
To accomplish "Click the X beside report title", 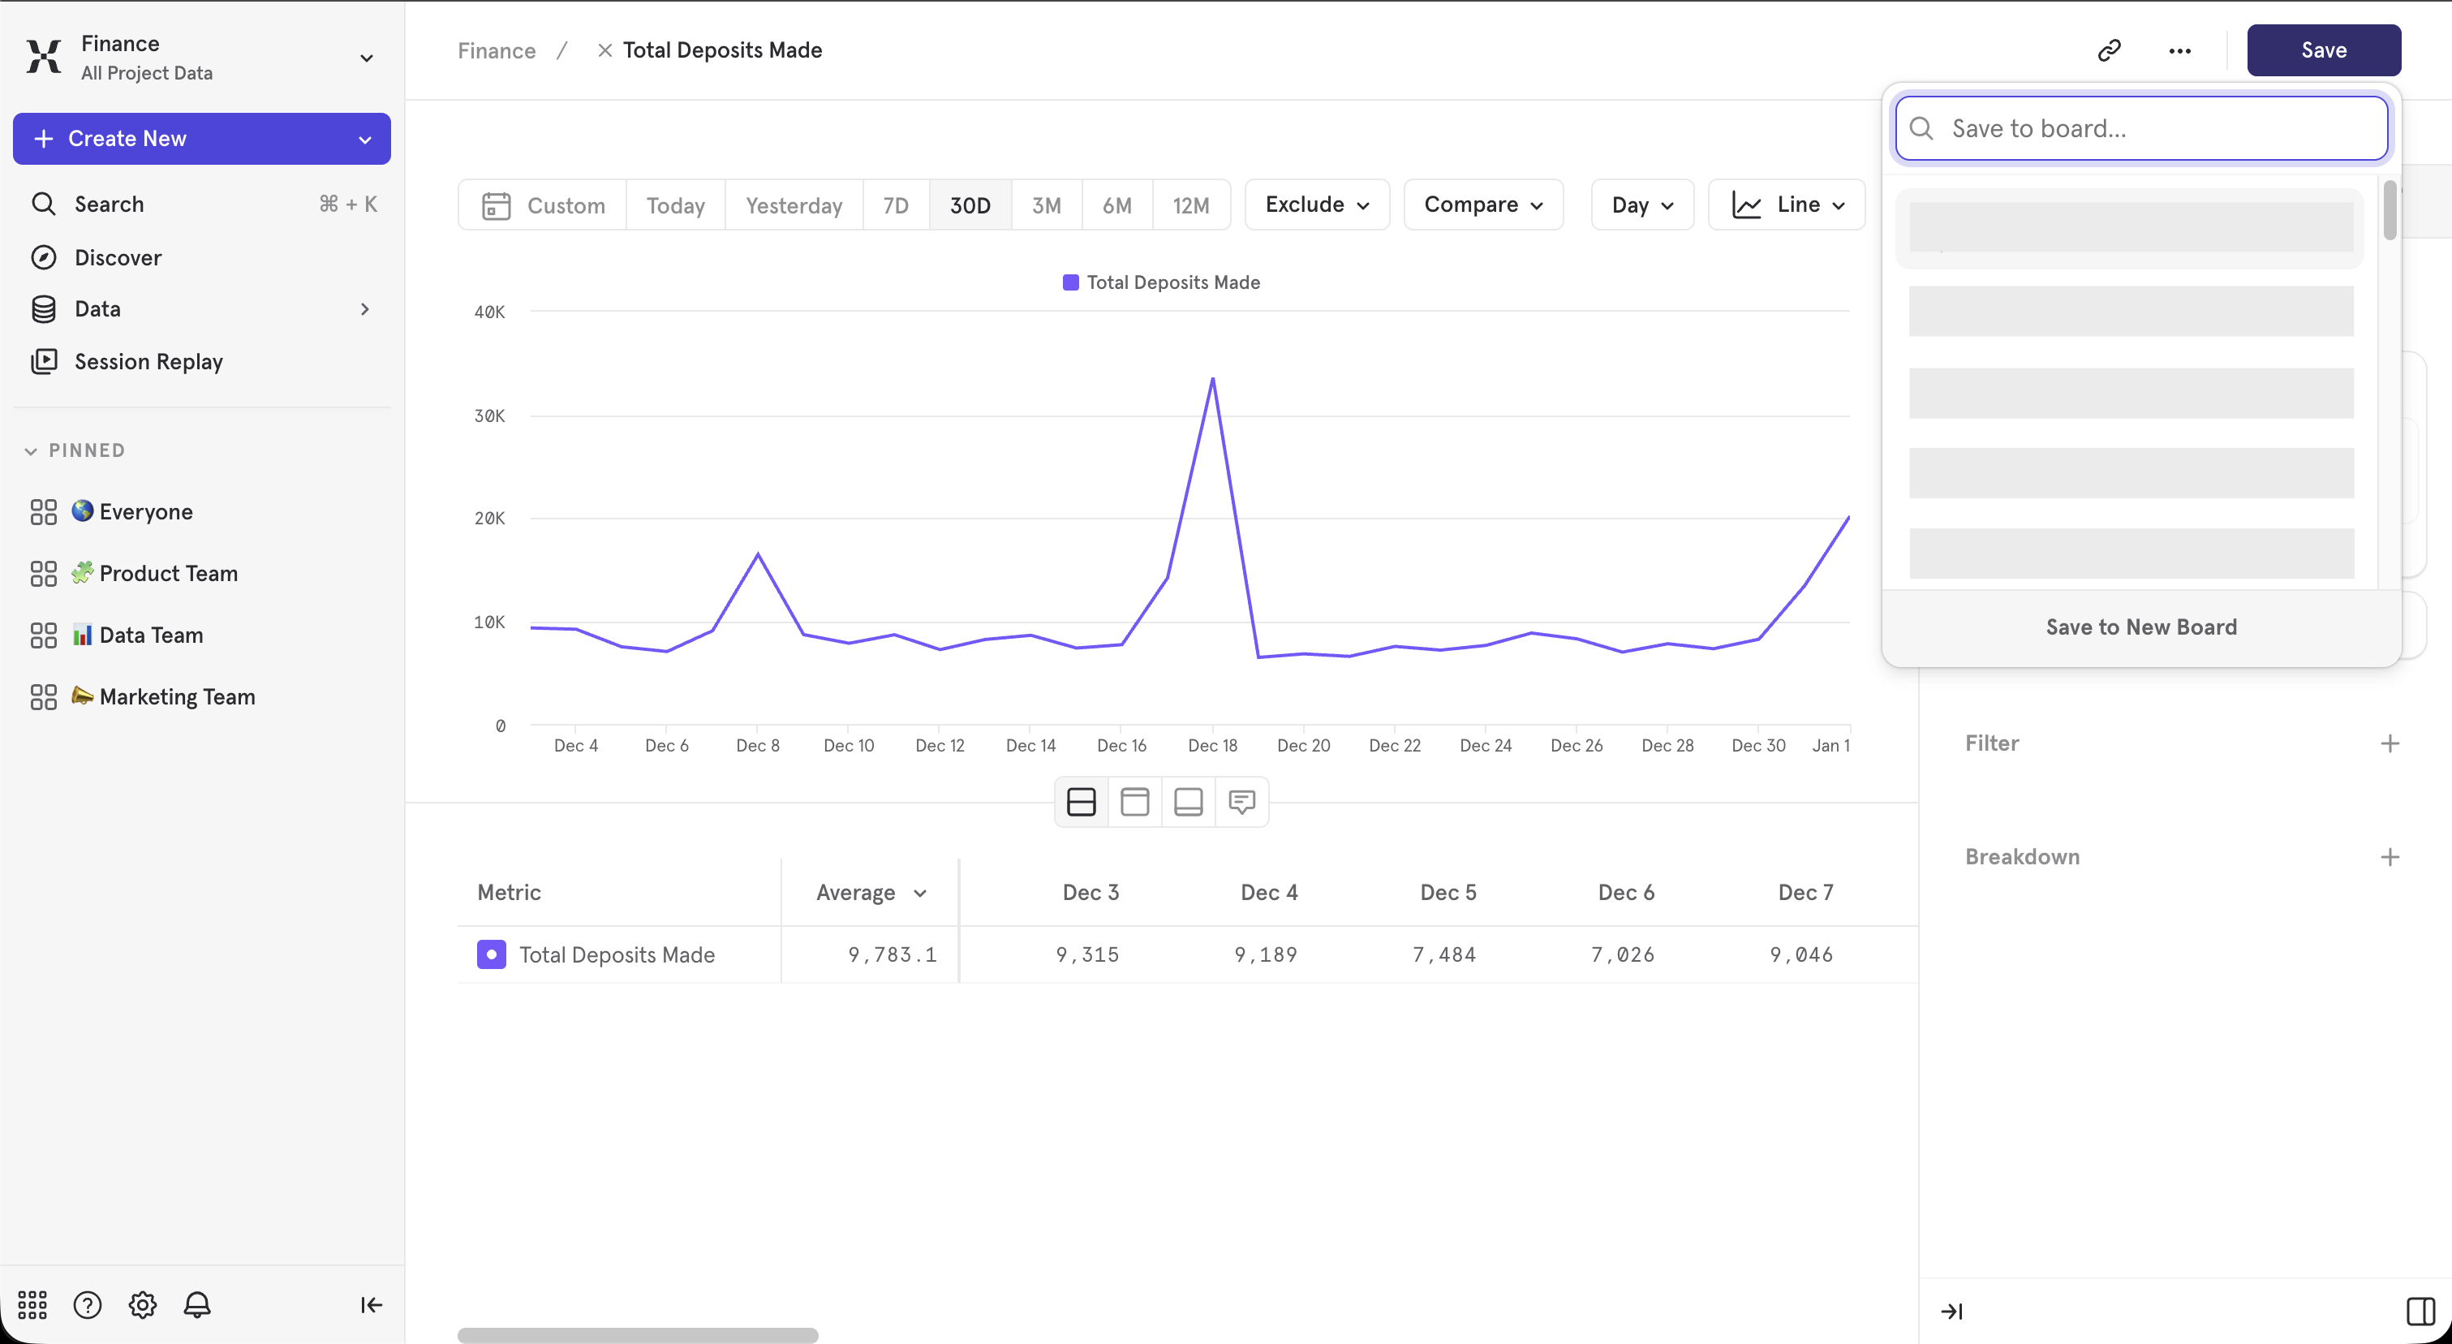I will tap(604, 50).
